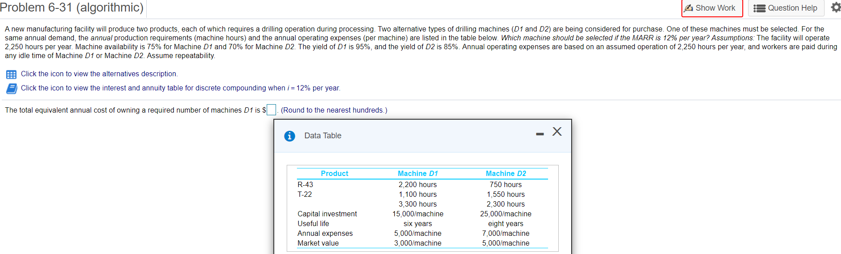This screenshot has width=841, height=254.
Task: Close the Data Table popup
Action: tap(557, 132)
